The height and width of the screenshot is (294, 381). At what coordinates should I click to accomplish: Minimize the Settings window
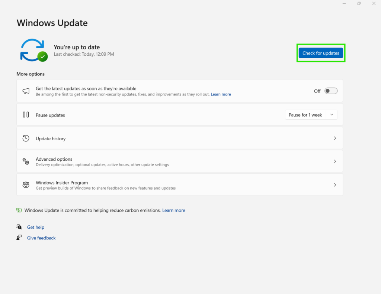point(344,3)
